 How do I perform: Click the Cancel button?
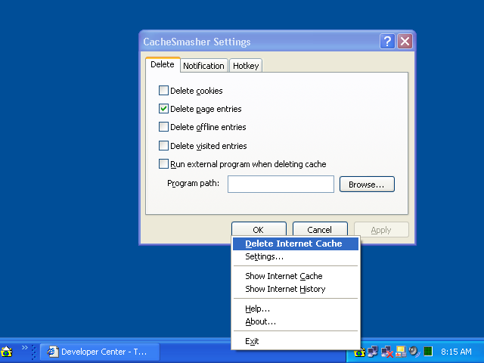[x=320, y=229]
